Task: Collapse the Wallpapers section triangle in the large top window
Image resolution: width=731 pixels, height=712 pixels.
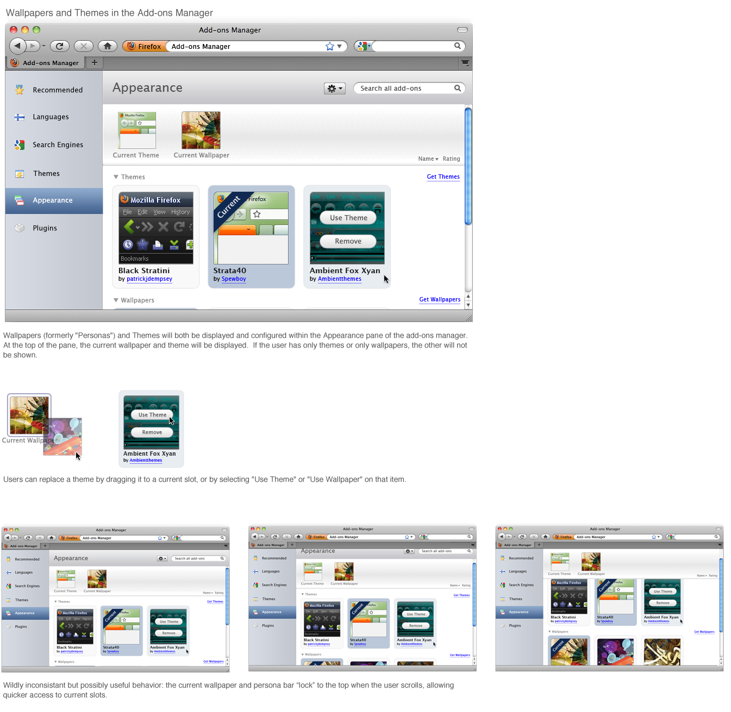Action: 116,300
